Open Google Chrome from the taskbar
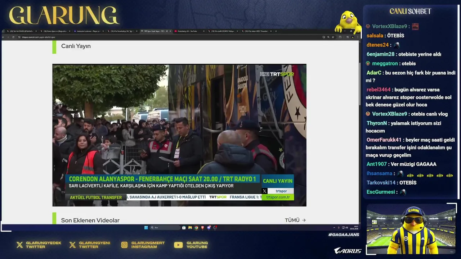This screenshot has width=461, height=259. (196, 227)
